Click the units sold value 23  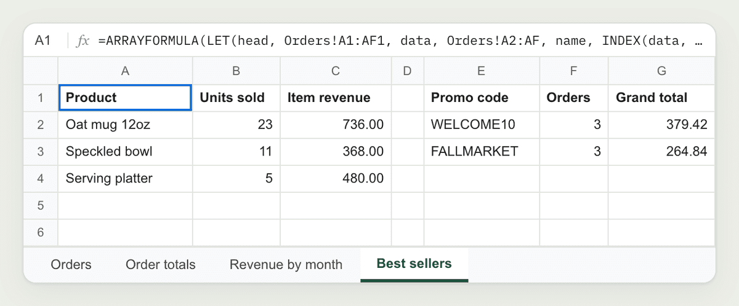pos(236,125)
